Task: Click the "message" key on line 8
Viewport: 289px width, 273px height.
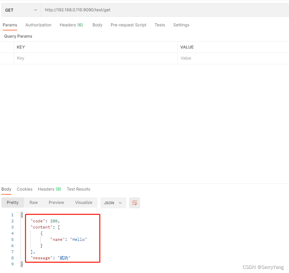Action: point(41,258)
